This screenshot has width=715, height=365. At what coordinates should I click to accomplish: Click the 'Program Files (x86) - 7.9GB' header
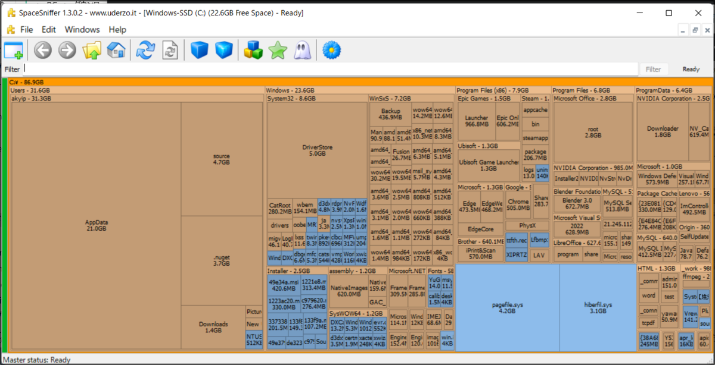click(503, 90)
